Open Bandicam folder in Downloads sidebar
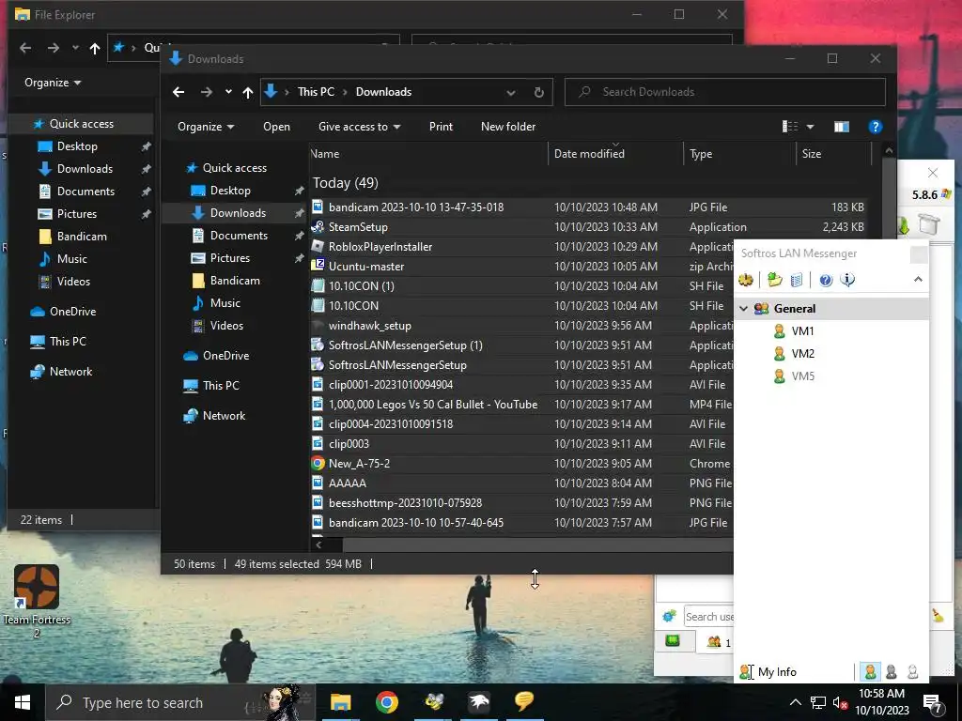This screenshot has width=962, height=721. point(234,281)
